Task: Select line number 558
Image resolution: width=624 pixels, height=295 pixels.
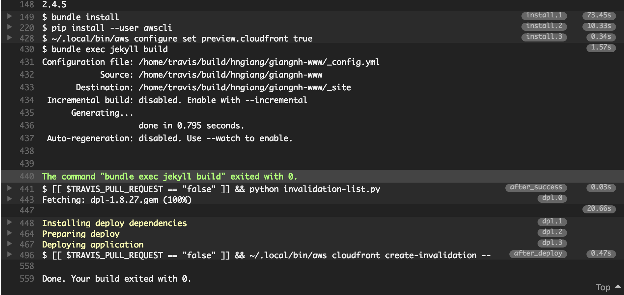Action: (27, 266)
